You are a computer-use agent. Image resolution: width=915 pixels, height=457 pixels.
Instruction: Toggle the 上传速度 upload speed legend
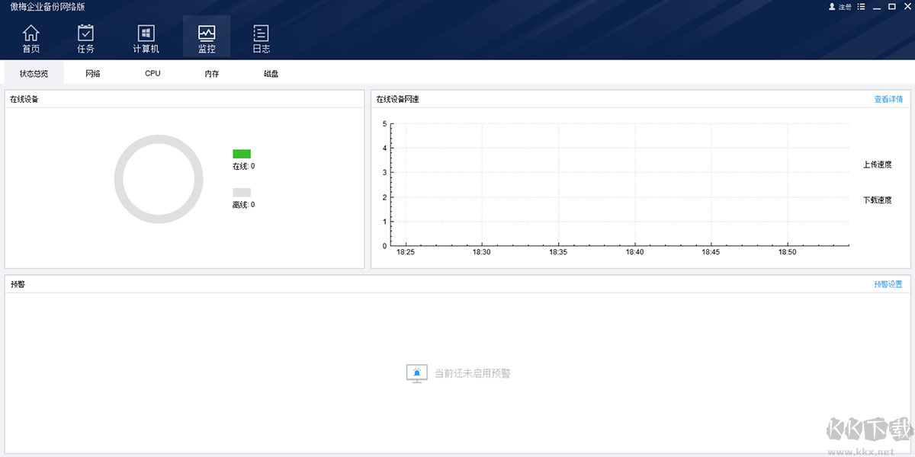point(876,165)
